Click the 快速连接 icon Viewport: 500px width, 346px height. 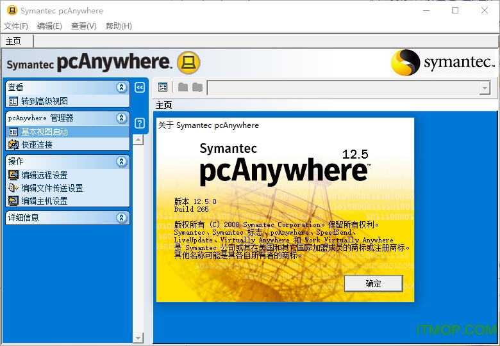click(13, 145)
